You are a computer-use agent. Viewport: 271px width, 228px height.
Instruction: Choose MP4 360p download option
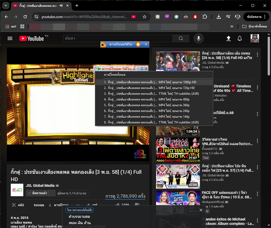pyautogui.click(x=154, y=105)
